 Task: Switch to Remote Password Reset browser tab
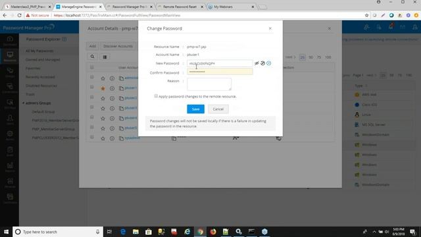tap(180, 7)
